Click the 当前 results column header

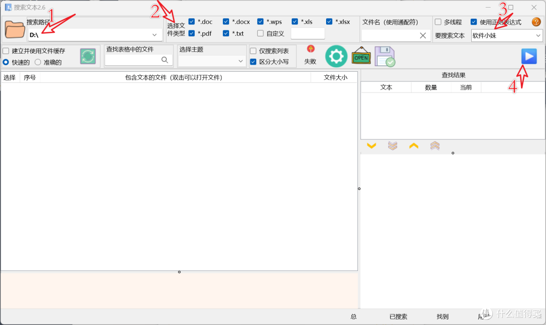click(x=466, y=87)
